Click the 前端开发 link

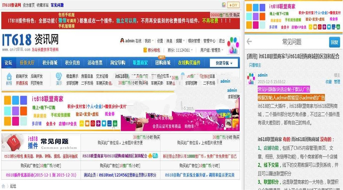point(22,76)
